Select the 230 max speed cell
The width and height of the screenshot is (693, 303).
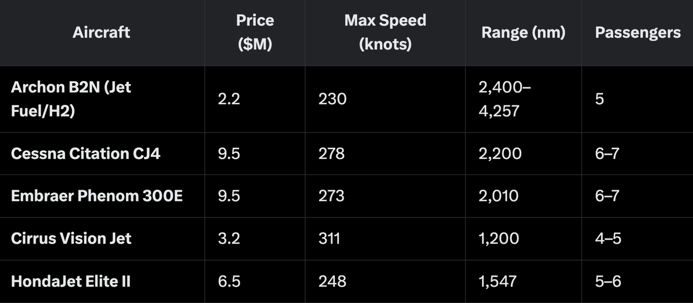point(333,99)
